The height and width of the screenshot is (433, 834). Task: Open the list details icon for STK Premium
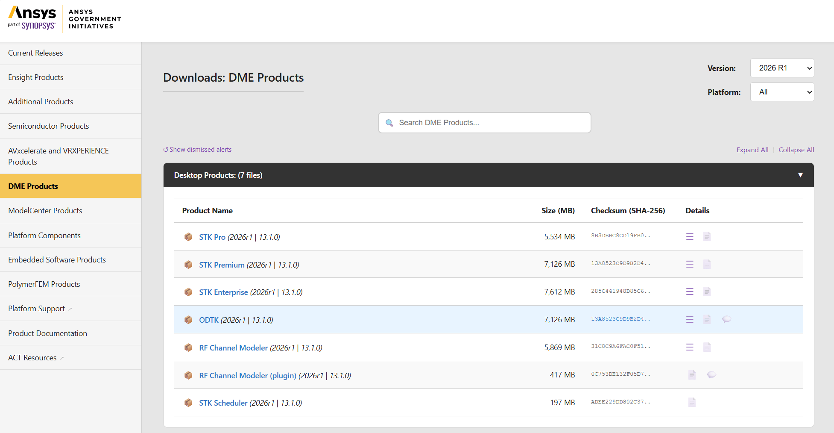pos(690,264)
